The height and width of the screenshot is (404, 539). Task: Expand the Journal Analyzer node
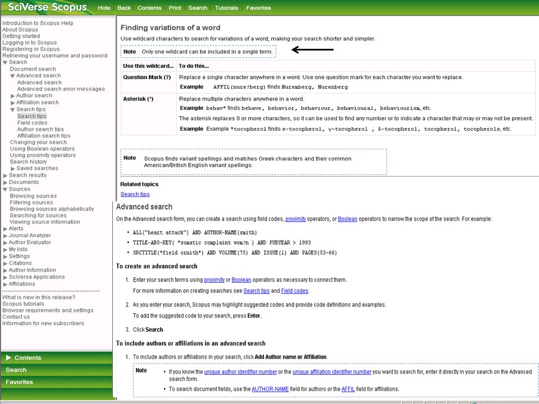(x=5, y=236)
